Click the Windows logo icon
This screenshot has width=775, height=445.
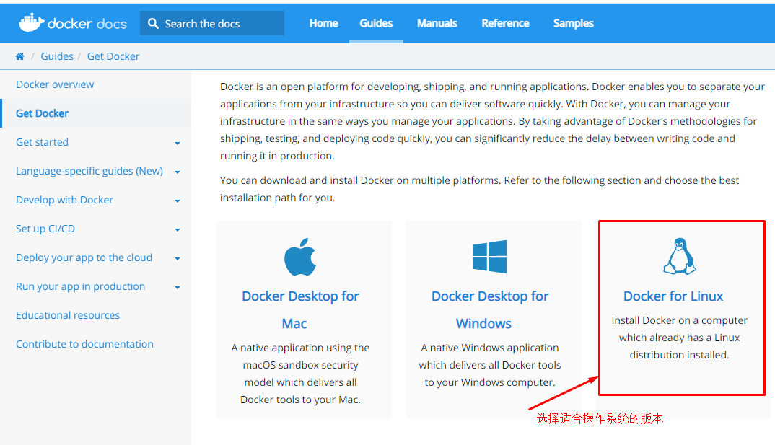point(489,257)
